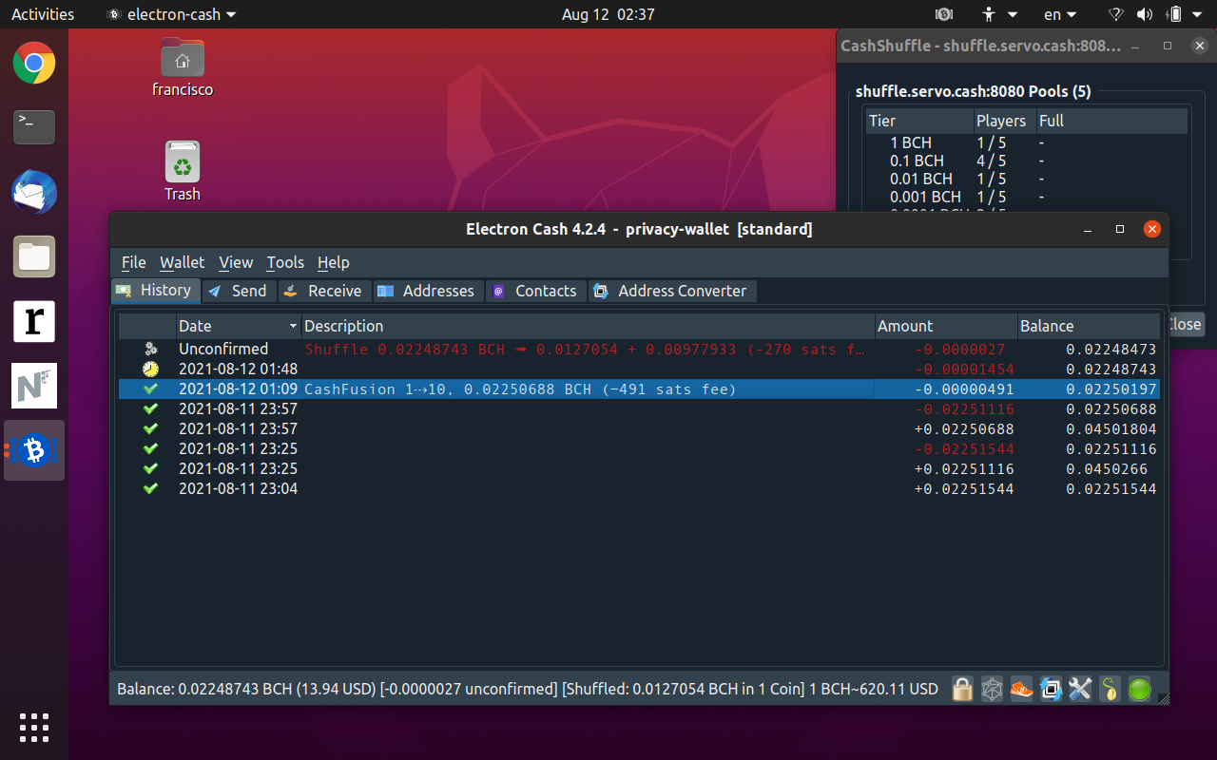Toggle the CashFusion network-graph status icon
Viewport: 1217px width, 760px height.
pos(993,689)
